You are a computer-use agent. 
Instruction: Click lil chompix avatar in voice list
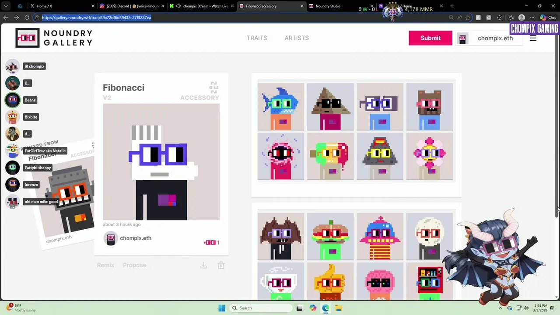pos(12,66)
